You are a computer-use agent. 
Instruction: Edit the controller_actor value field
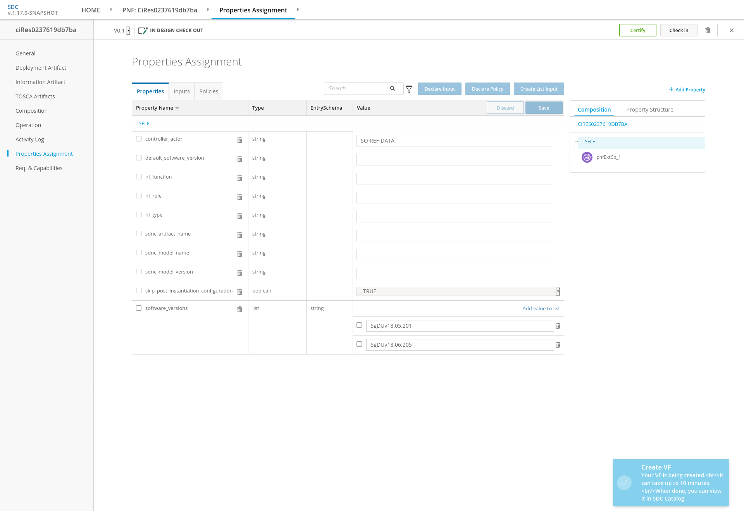click(x=454, y=141)
